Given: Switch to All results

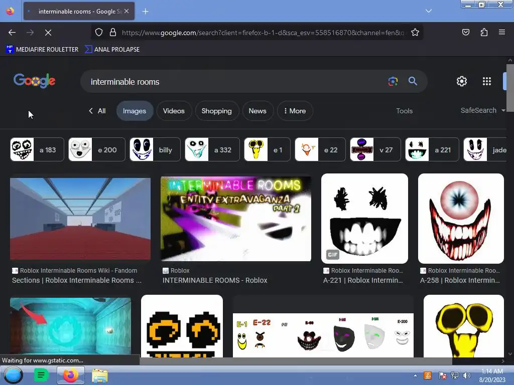Looking at the screenshot, I should click(x=97, y=111).
